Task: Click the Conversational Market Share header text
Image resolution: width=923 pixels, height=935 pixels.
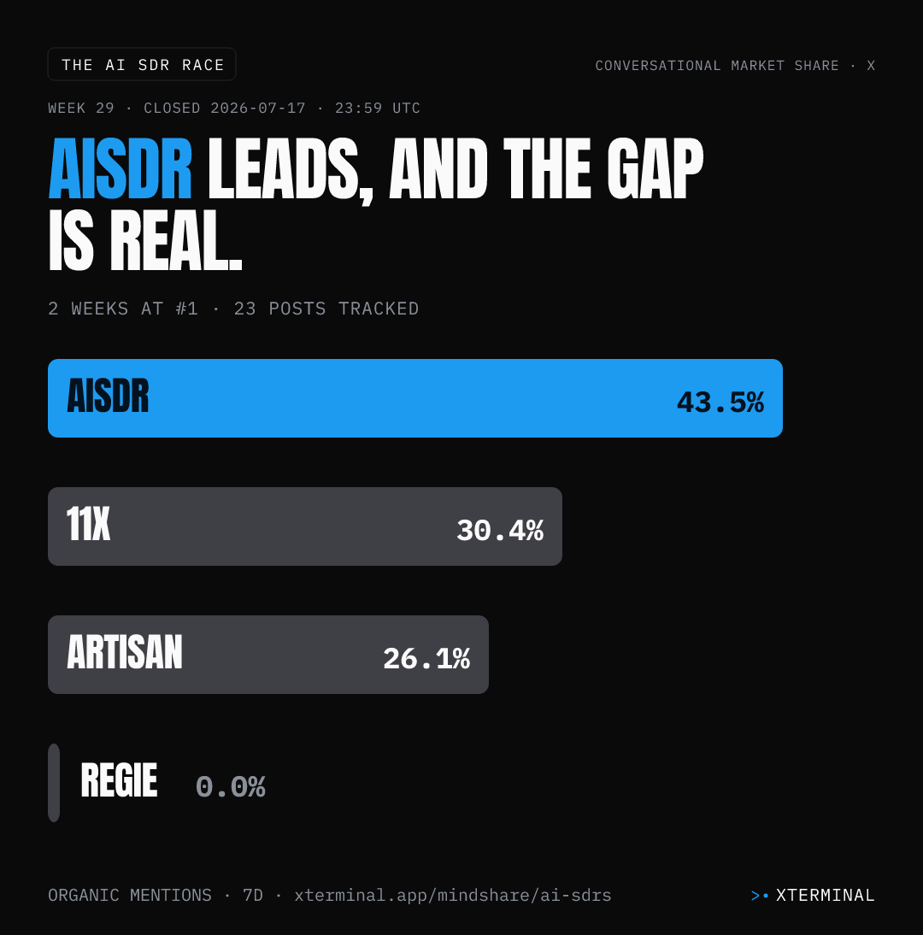Action: click(735, 66)
